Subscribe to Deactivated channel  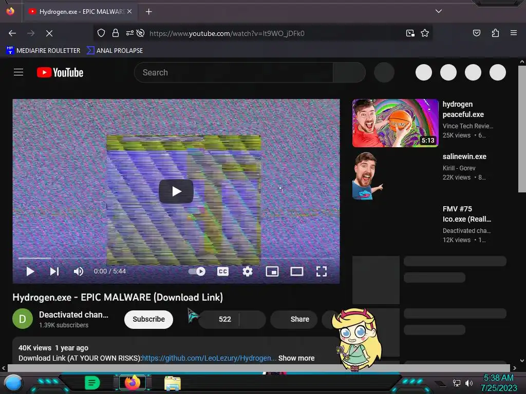point(148,319)
